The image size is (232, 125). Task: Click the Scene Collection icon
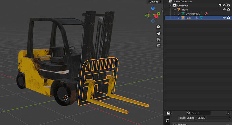pyautogui.click(x=170, y=1)
